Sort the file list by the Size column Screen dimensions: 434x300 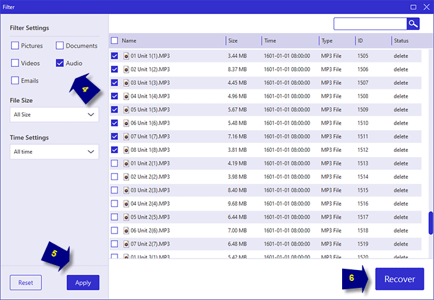click(233, 41)
